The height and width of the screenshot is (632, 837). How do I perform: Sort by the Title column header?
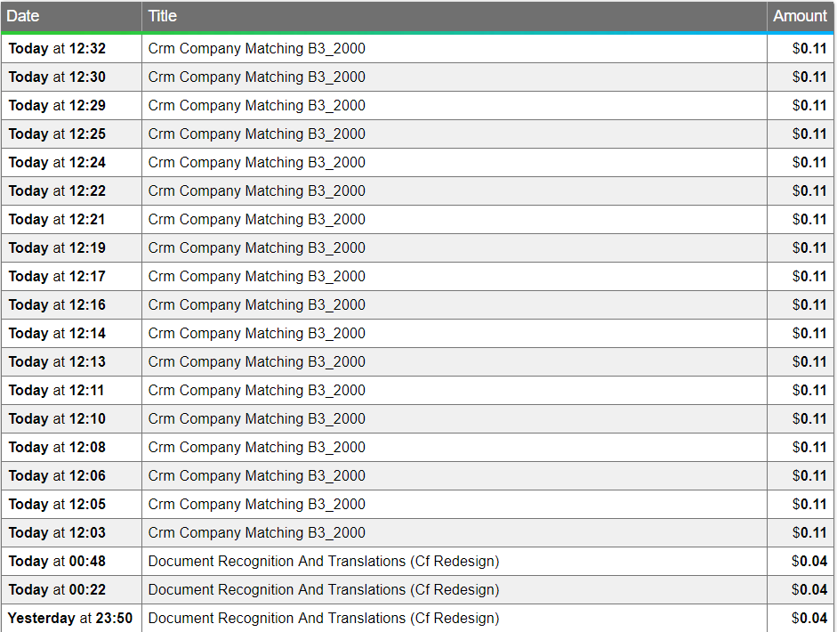click(x=163, y=16)
